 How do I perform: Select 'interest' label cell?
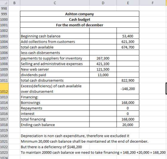tap(55, 113)
